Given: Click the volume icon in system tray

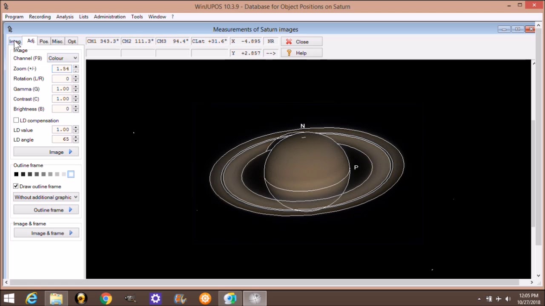Looking at the screenshot, I should click(508, 299).
